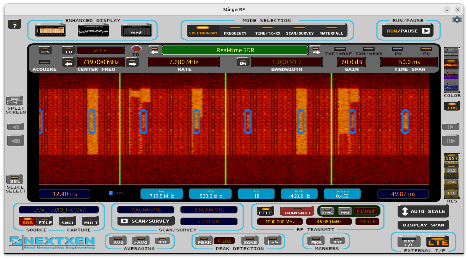Click the 55.0 Hz frequency offset field

[101, 51]
